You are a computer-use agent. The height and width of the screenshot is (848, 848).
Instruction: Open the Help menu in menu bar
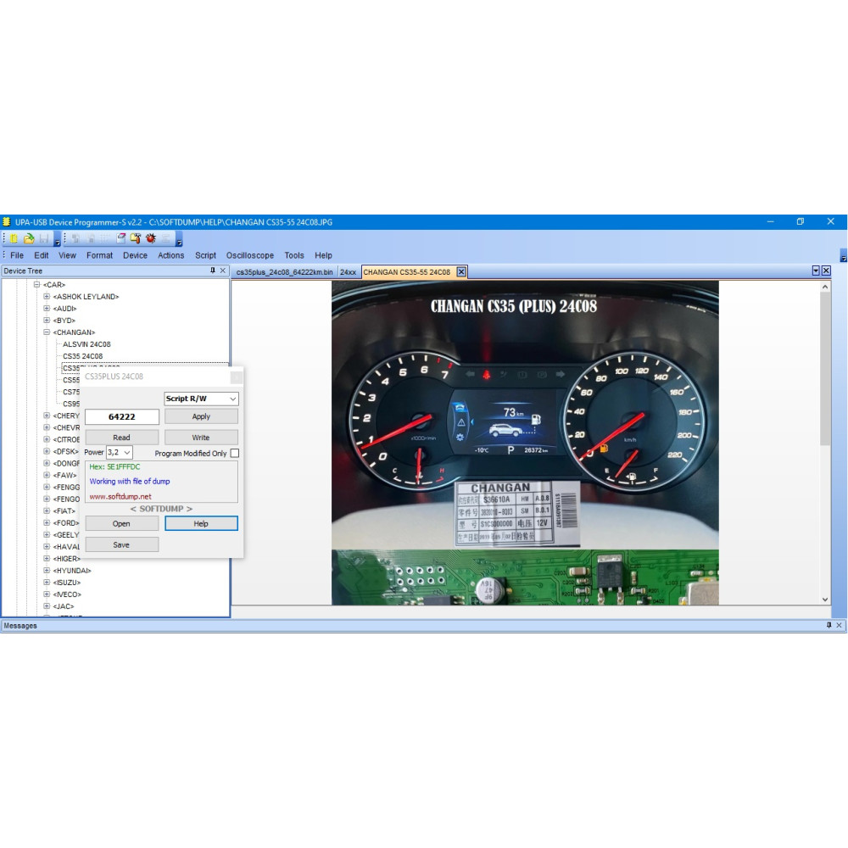(x=323, y=255)
